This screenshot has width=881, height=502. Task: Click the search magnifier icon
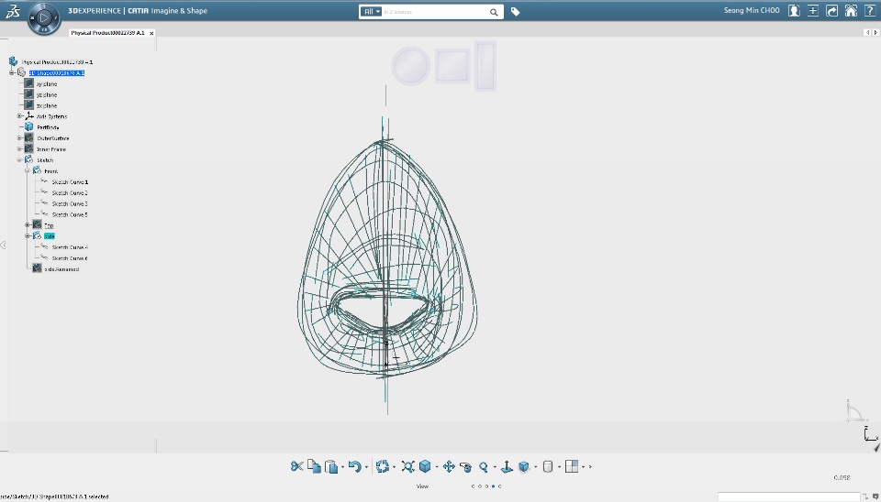click(494, 12)
